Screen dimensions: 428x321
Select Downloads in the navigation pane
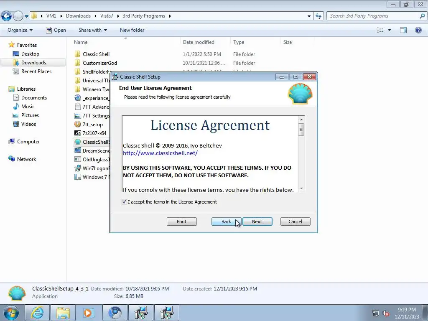(x=33, y=63)
